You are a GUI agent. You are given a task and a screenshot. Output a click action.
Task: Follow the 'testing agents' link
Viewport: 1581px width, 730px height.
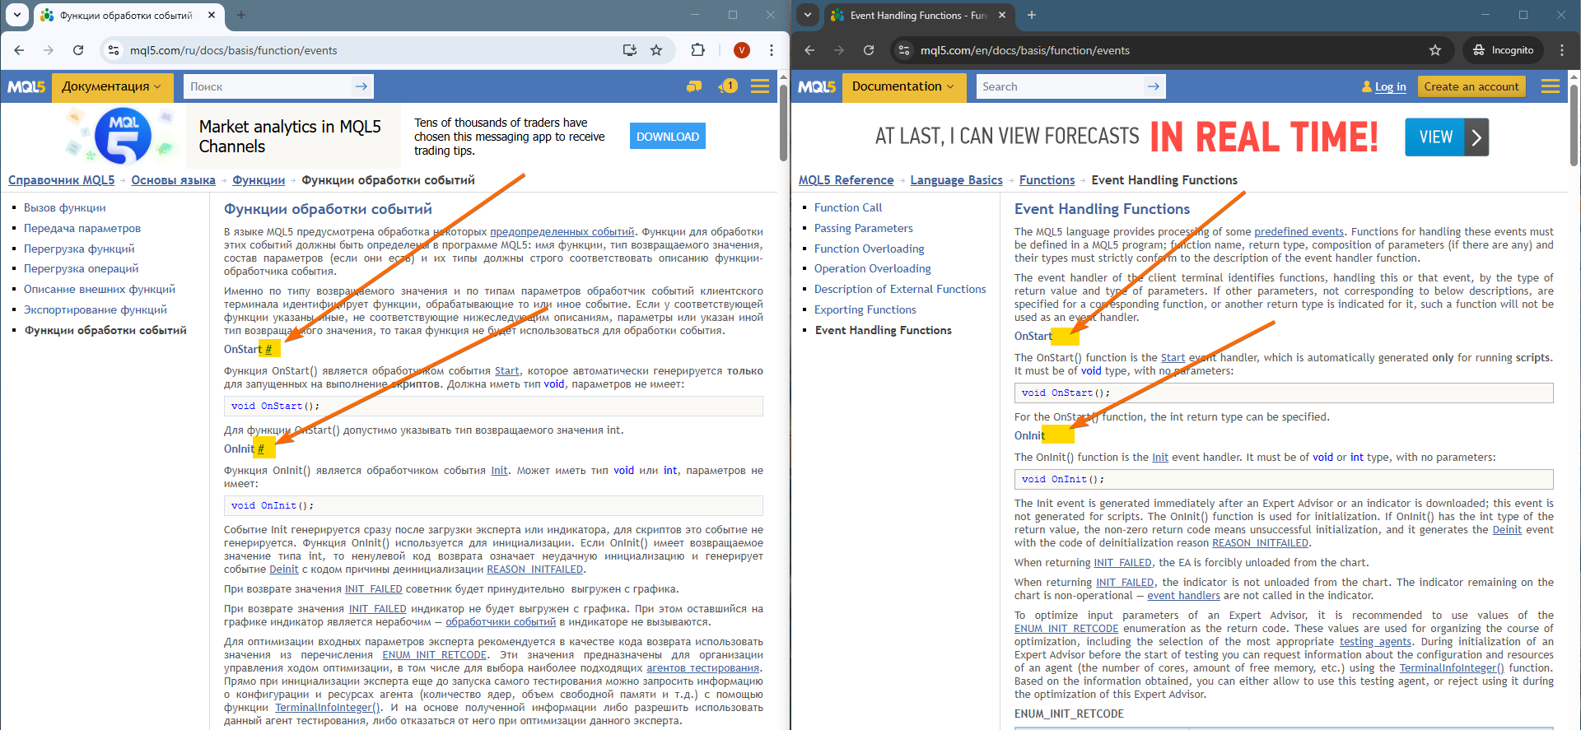1375,642
